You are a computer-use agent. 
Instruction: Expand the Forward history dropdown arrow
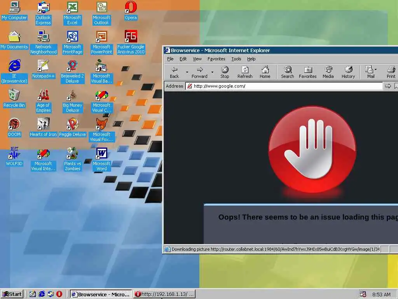click(213, 72)
